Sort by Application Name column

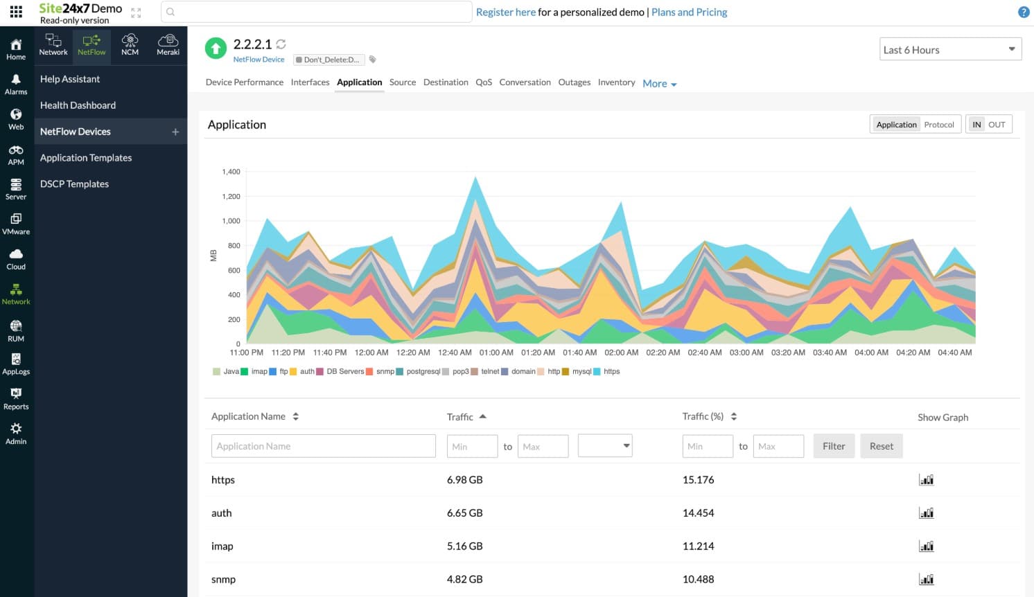(254, 416)
